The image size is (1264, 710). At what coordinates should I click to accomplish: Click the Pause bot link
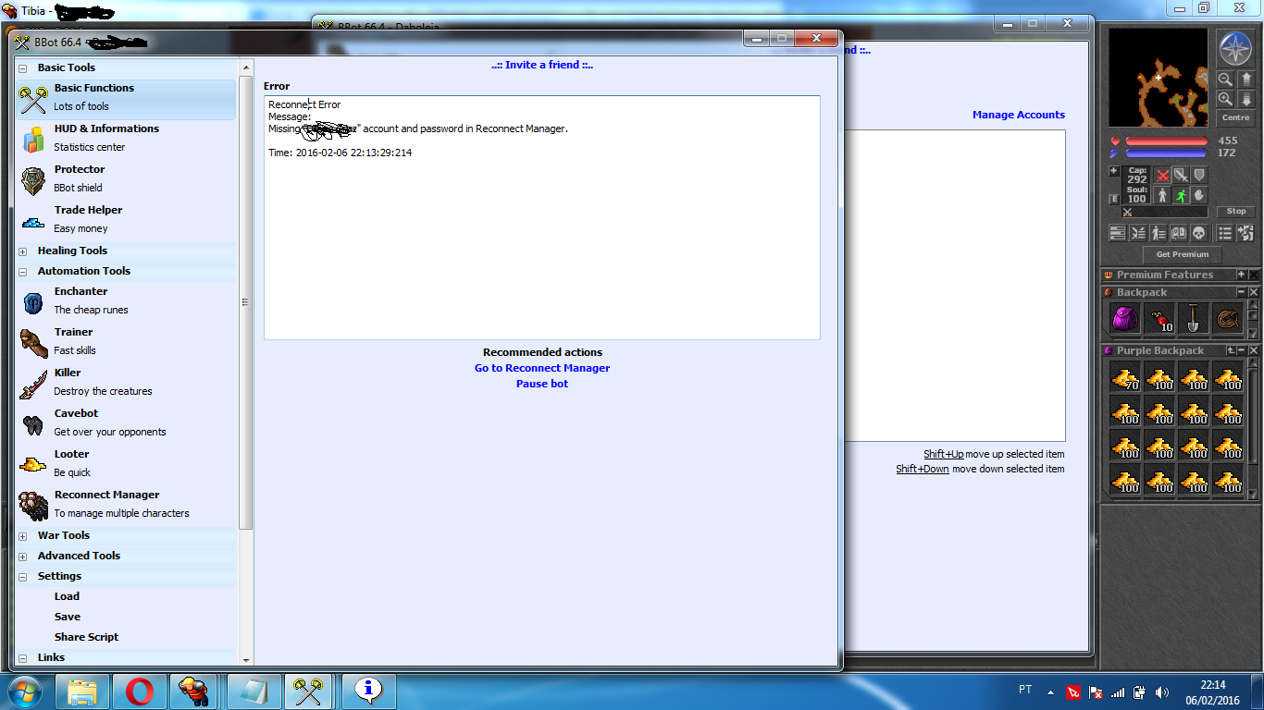[x=542, y=384]
